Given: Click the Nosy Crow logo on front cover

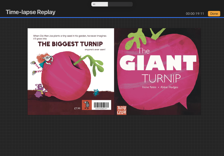Looking at the screenshot, I should [122, 110].
